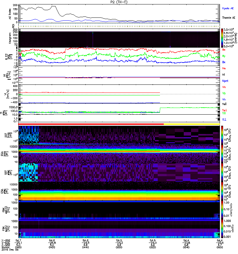
Task: Click the "3.0×10⁴" color bar maximum label
Action: pyautogui.click(x=228, y=30)
